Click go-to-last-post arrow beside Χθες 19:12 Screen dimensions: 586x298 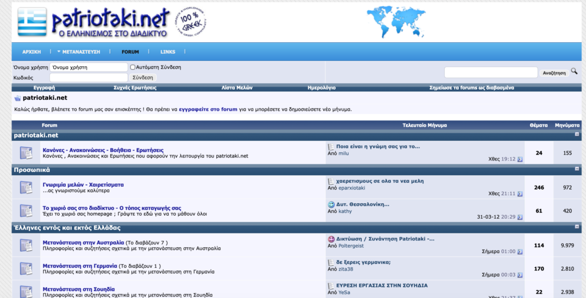(x=520, y=159)
